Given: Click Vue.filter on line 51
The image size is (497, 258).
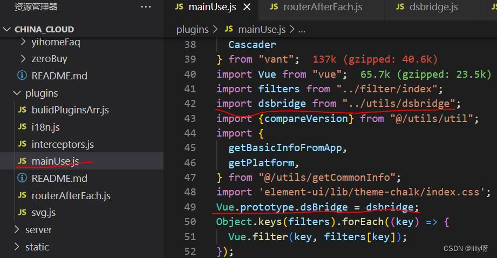Looking at the screenshot, I should coord(258,237).
